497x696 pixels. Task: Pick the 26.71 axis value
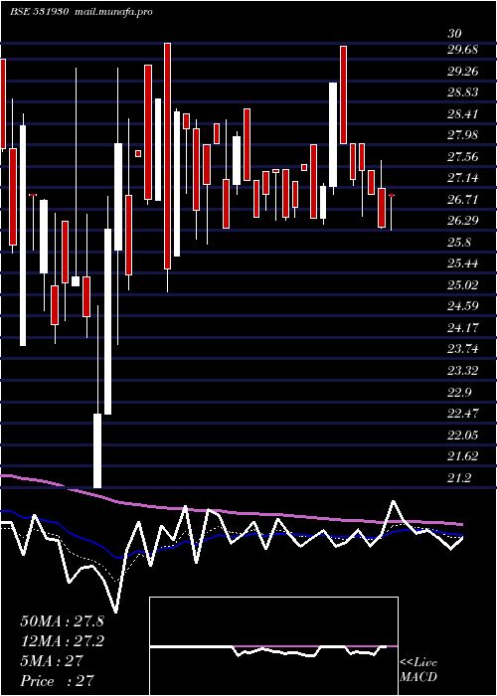pos(462,199)
